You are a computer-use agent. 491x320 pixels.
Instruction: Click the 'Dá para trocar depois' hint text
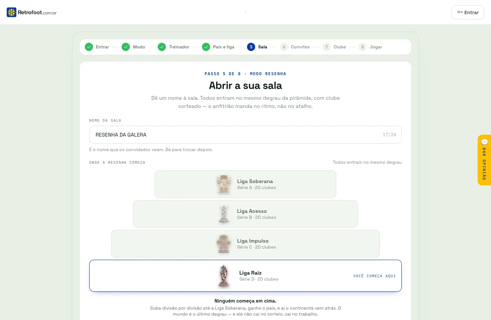point(189,150)
